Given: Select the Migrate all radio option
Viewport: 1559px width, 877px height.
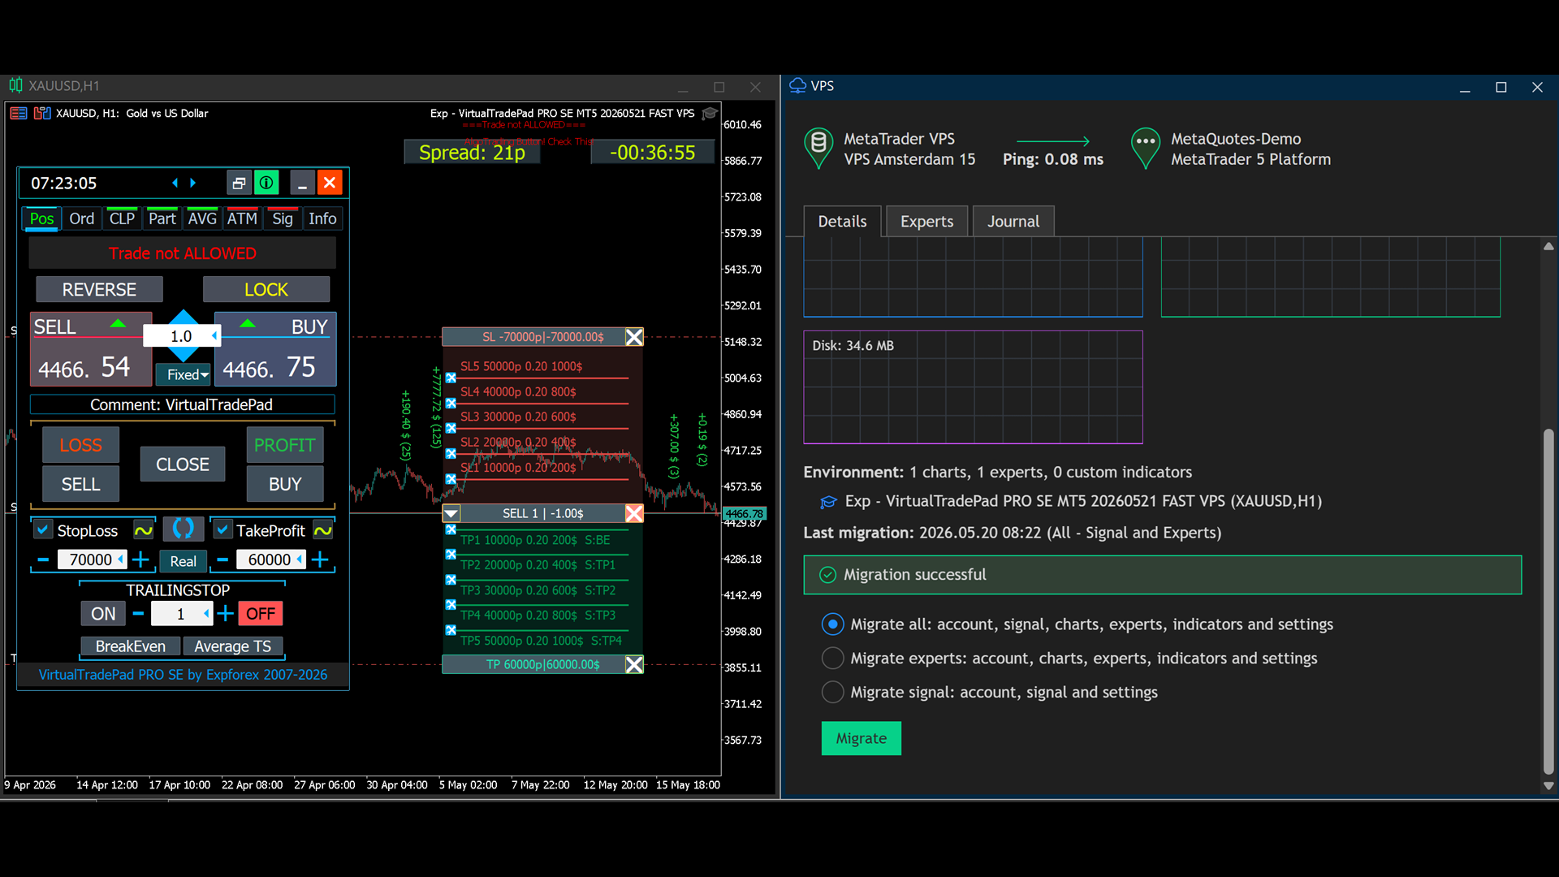Looking at the screenshot, I should [x=832, y=624].
